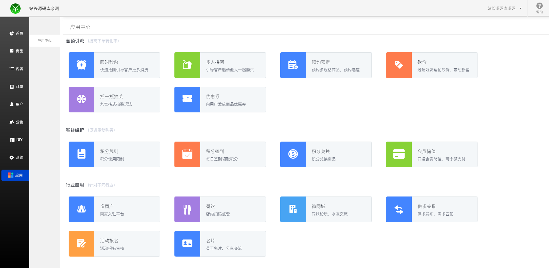
Task: Click the 客群维护 section heading
Action: click(75, 130)
